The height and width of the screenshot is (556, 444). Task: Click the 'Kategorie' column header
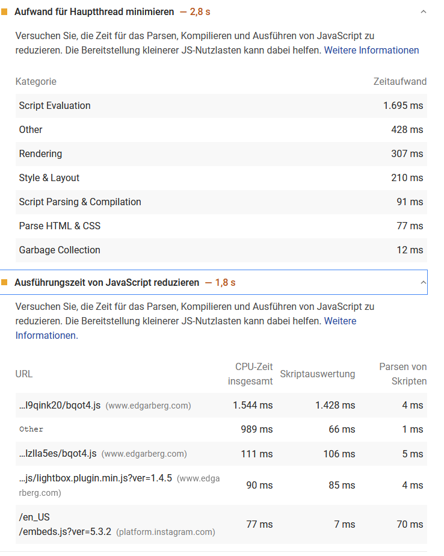coord(35,82)
